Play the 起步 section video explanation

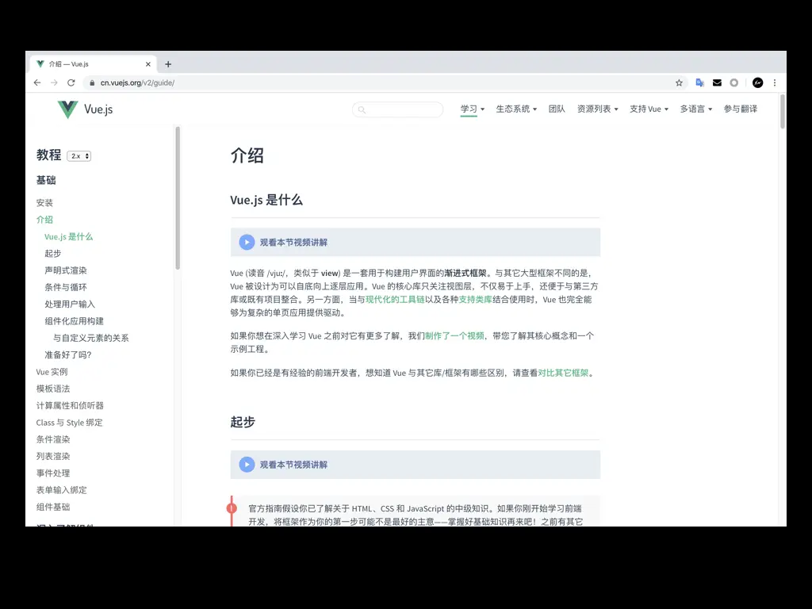(247, 465)
